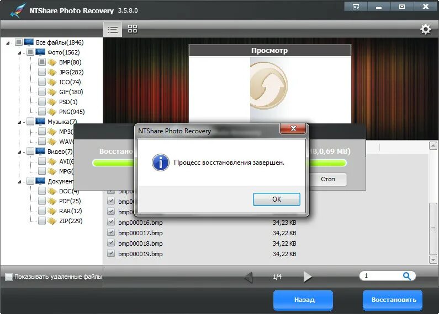The image size is (439, 314).
Task: Click the file list vertical scrollbar thumb
Action: (x=433, y=229)
